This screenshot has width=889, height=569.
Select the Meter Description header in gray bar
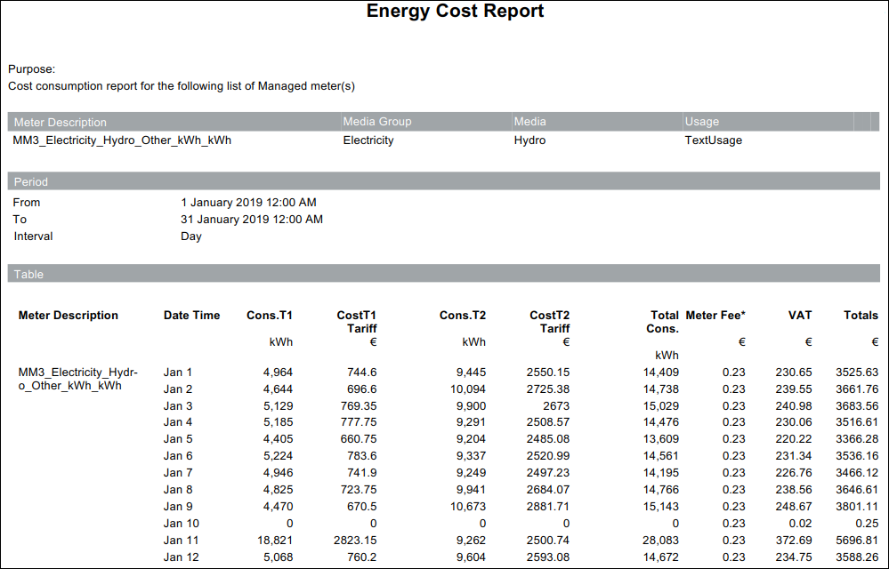click(x=61, y=122)
